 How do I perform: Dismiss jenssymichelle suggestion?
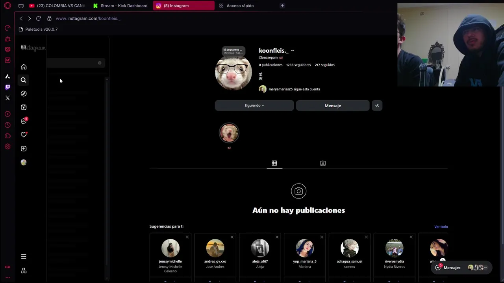click(187, 237)
